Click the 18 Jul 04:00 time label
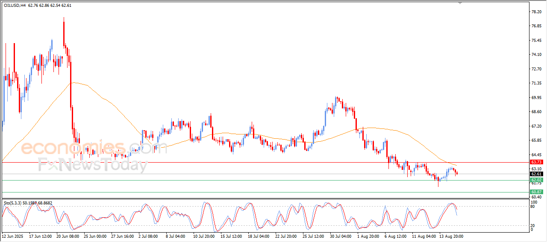The height and width of the screenshot is (242, 547). coord(259,236)
